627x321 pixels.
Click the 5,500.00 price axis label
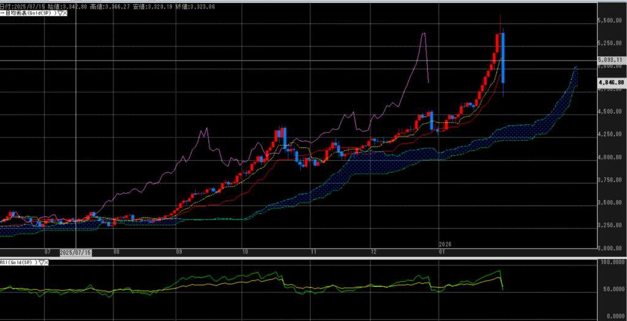(610, 21)
